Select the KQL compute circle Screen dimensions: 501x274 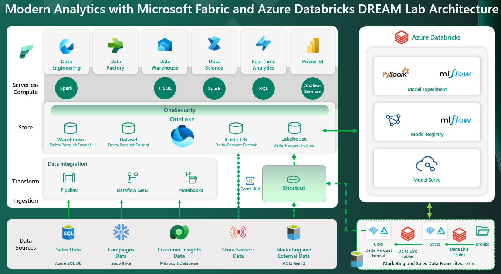[x=263, y=88]
